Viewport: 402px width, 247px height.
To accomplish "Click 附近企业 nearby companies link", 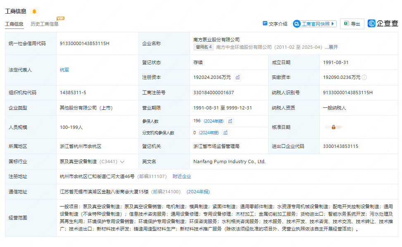I will 182,176.
